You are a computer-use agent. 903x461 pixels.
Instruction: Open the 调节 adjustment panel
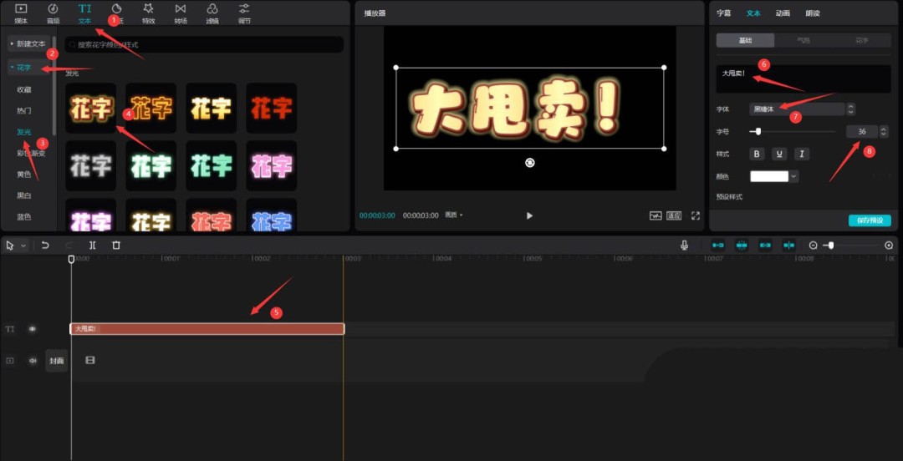click(244, 13)
